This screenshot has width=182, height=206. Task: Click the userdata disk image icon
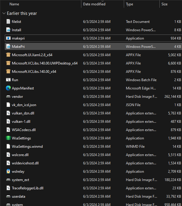8,196
